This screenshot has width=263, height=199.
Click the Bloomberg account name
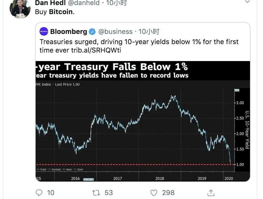coord(68,31)
